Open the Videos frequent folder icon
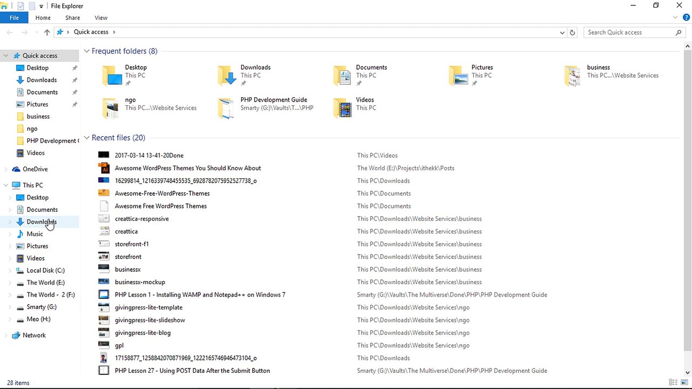The image size is (692, 389). (343, 108)
